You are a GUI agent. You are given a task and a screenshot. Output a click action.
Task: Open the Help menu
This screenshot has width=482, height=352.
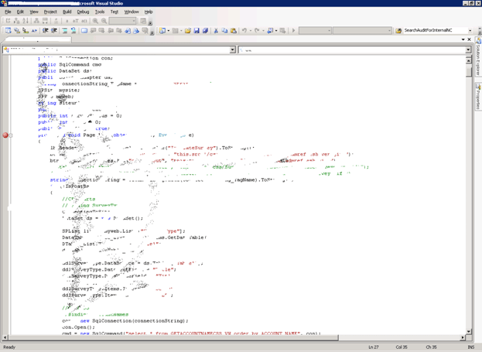[x=149, y=12]
